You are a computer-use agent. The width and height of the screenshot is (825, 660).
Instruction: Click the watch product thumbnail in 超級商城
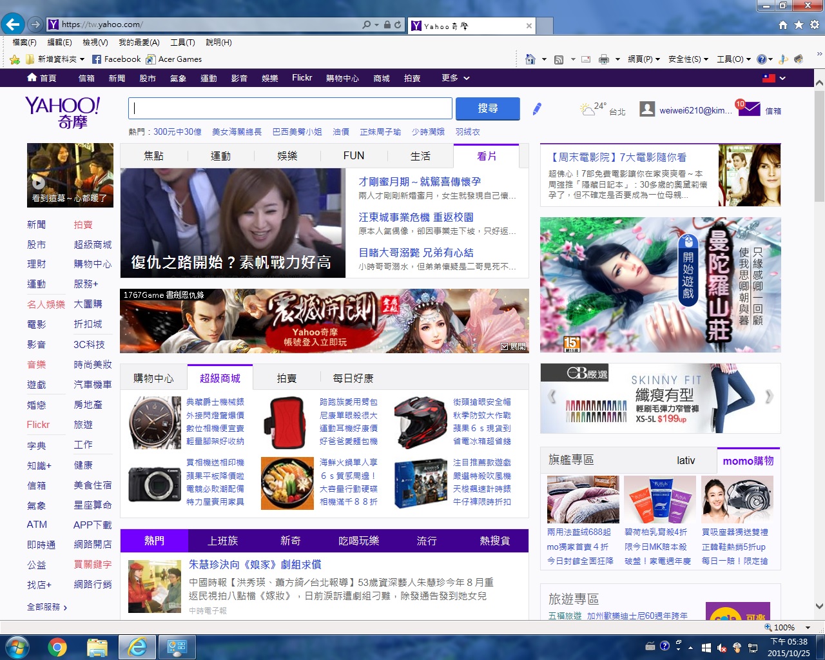(x=155, y=423)
